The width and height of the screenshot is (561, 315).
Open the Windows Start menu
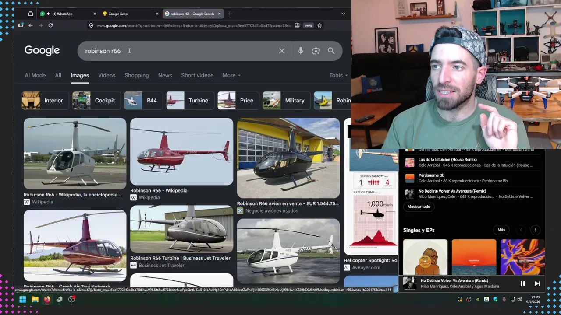point(22,300)
